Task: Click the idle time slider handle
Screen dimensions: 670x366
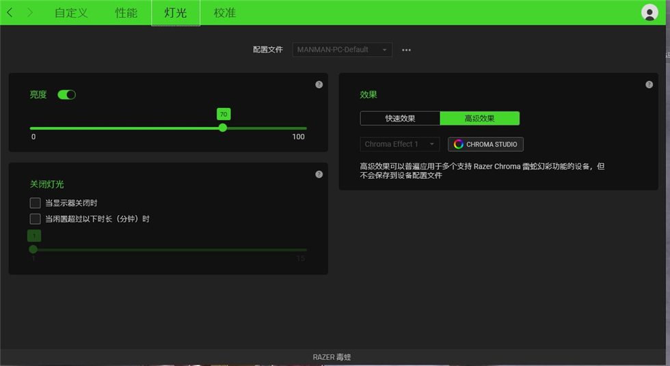Action: [33, 249]
